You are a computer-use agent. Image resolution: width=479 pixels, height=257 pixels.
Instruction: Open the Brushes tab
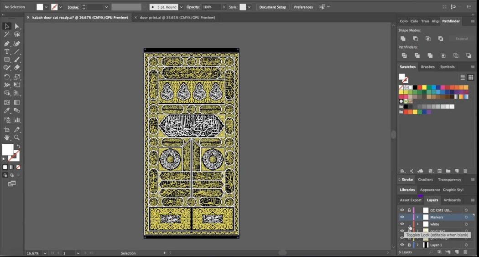(x=428, y=67)
